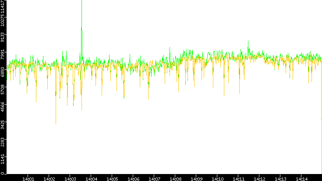Click the 14:08 time label
Image resolution: width=322 pixels, height=181 pixels.
click(x=176, y=179)
